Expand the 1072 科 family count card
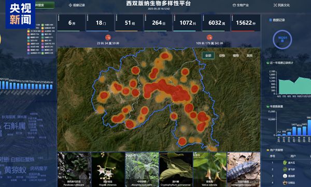The image size is (311, 187). tap(188, 23)
